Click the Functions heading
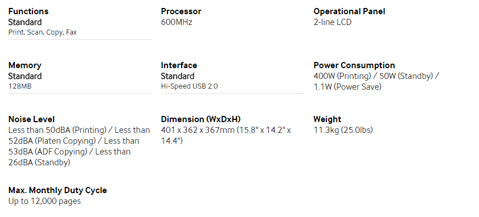This screenshot has height=217, width=479. [28, 11]
